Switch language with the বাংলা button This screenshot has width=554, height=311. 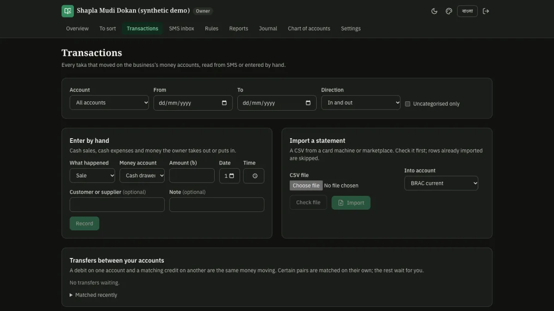(x=467, y=11)
